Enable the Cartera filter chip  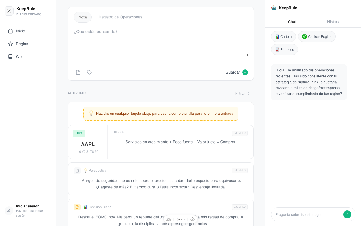[x=283, y=36]
